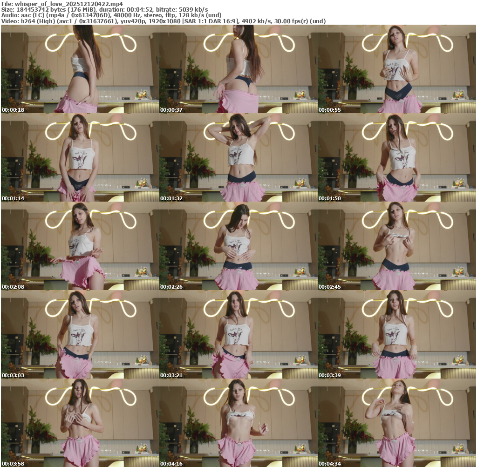Open the frame at timestamp 00:01:14

(80, 157)
